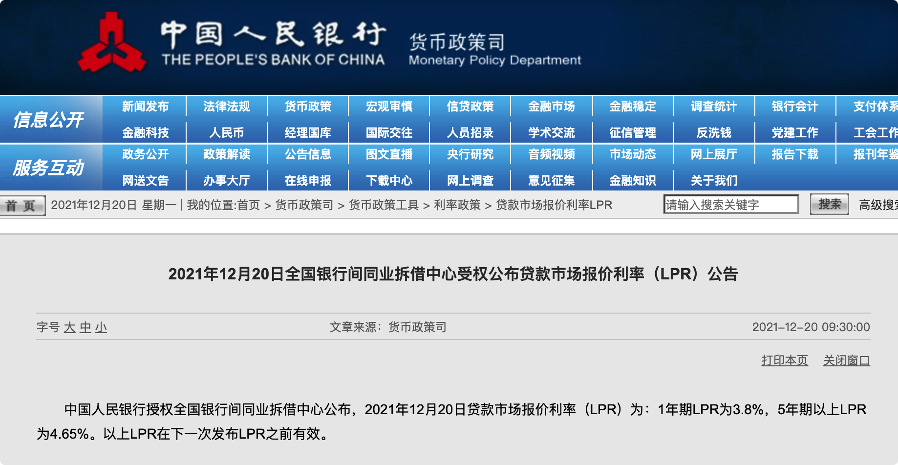This screenshot has height=465, width=898.
Task: Open the 人民币 navigation item
Action: coord(226,132)
